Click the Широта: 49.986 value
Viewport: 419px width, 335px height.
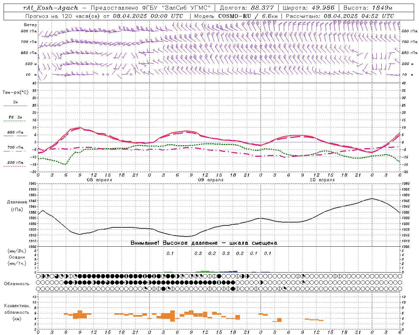308,8
